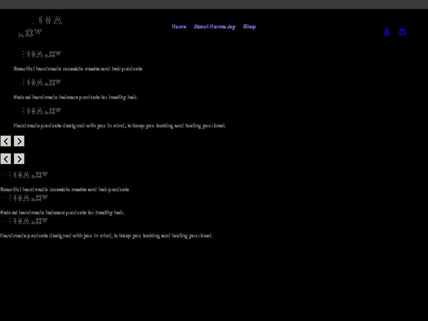This screenshot has height=321, width=428.
Task: Go to previous slide in upper carousel
Action: pos(6,141)
